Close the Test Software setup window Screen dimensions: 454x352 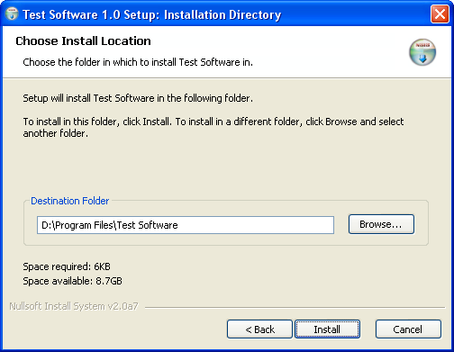(x=440, y=14)
